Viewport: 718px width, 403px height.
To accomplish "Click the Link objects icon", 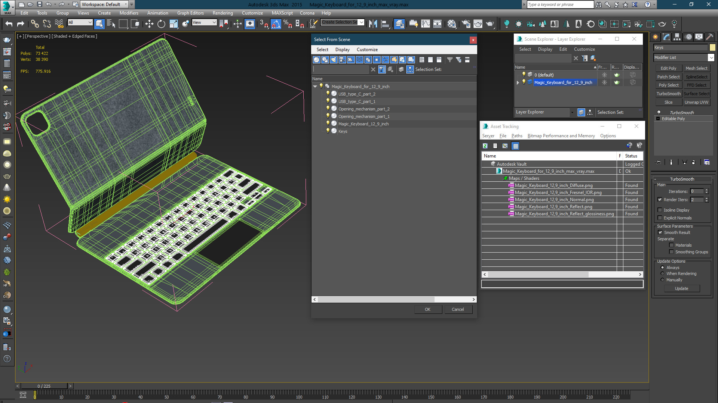I will pos(34,24).
